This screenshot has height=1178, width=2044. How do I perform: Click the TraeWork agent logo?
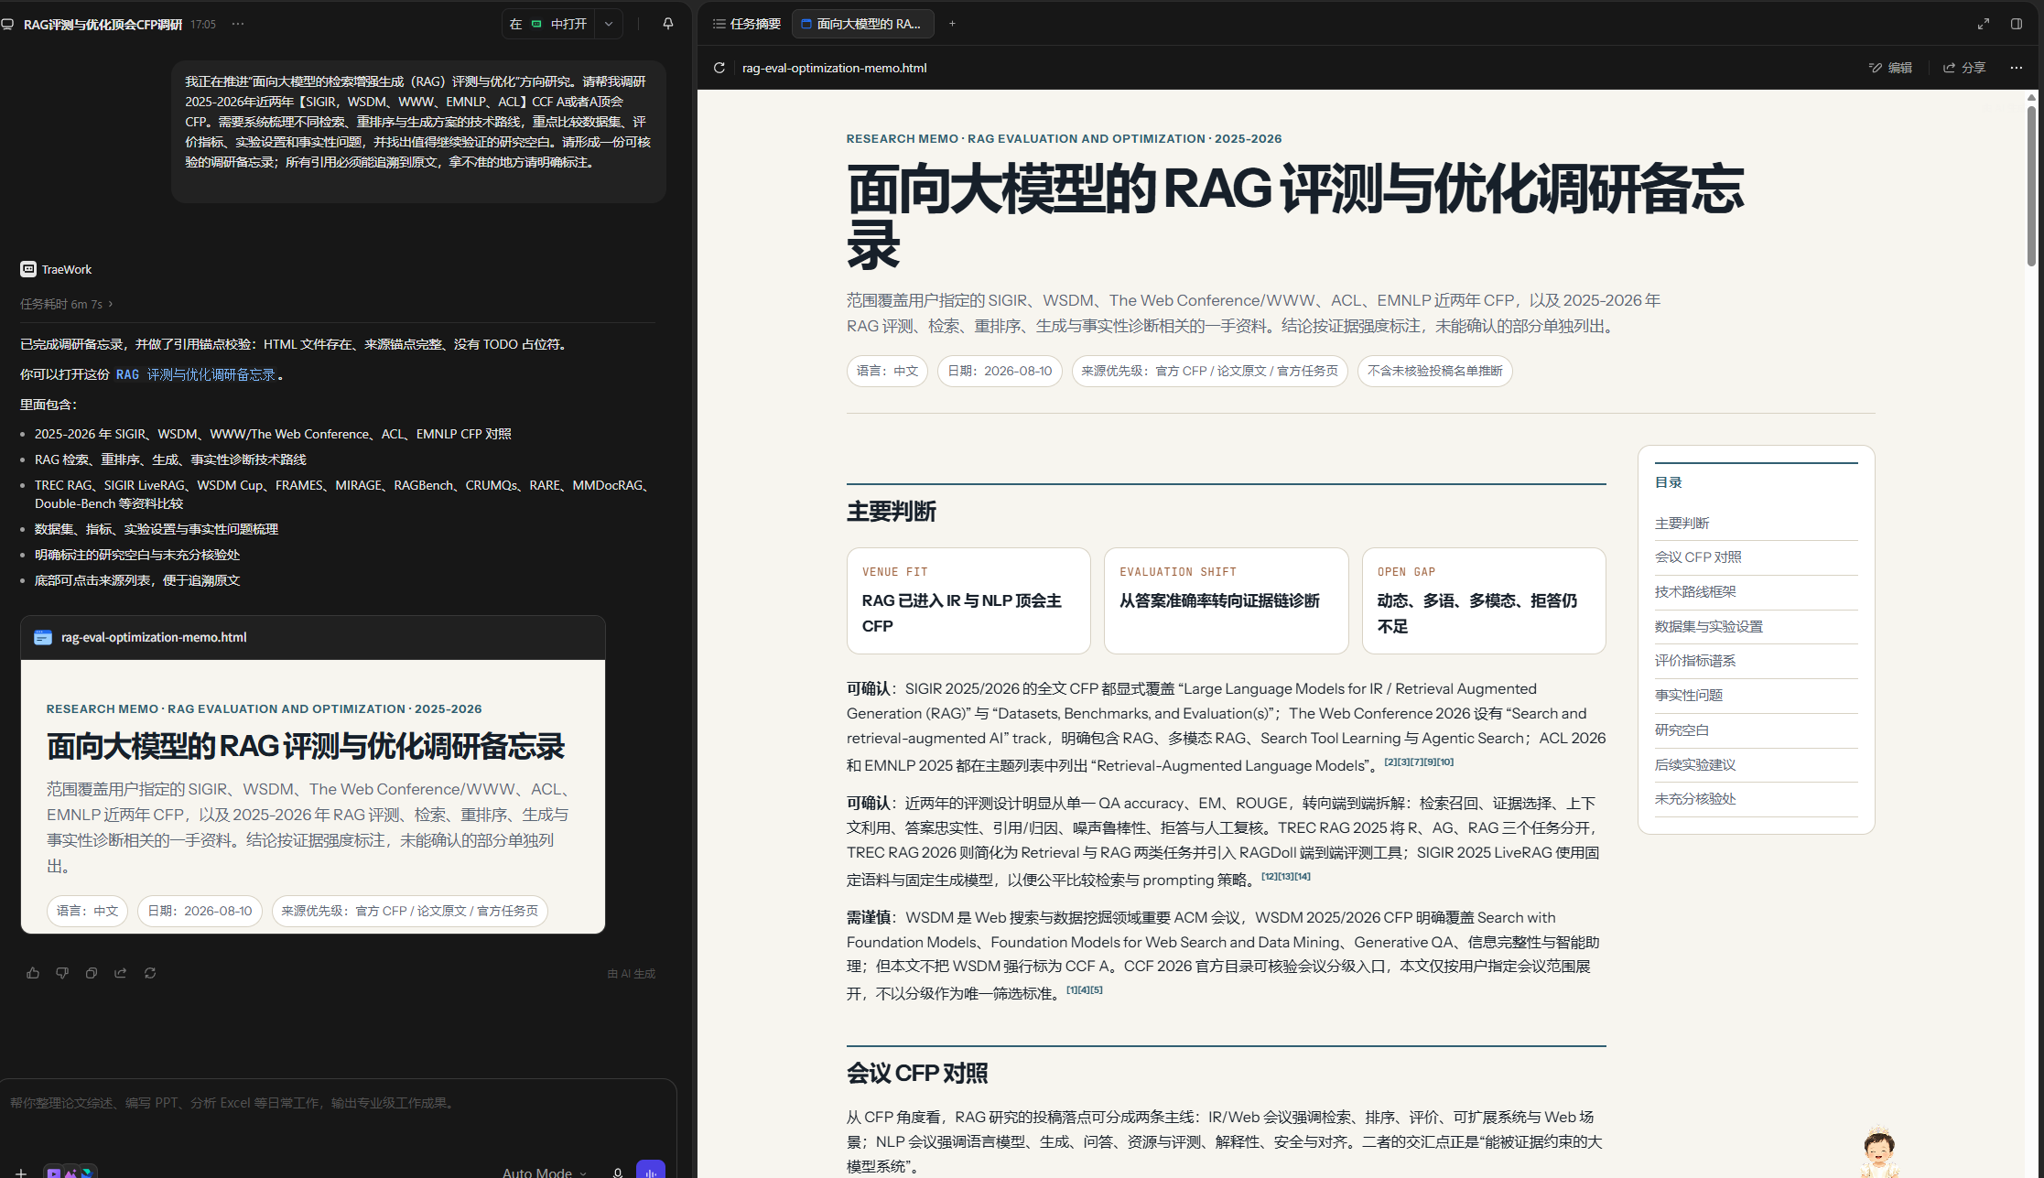click(28, 269)
